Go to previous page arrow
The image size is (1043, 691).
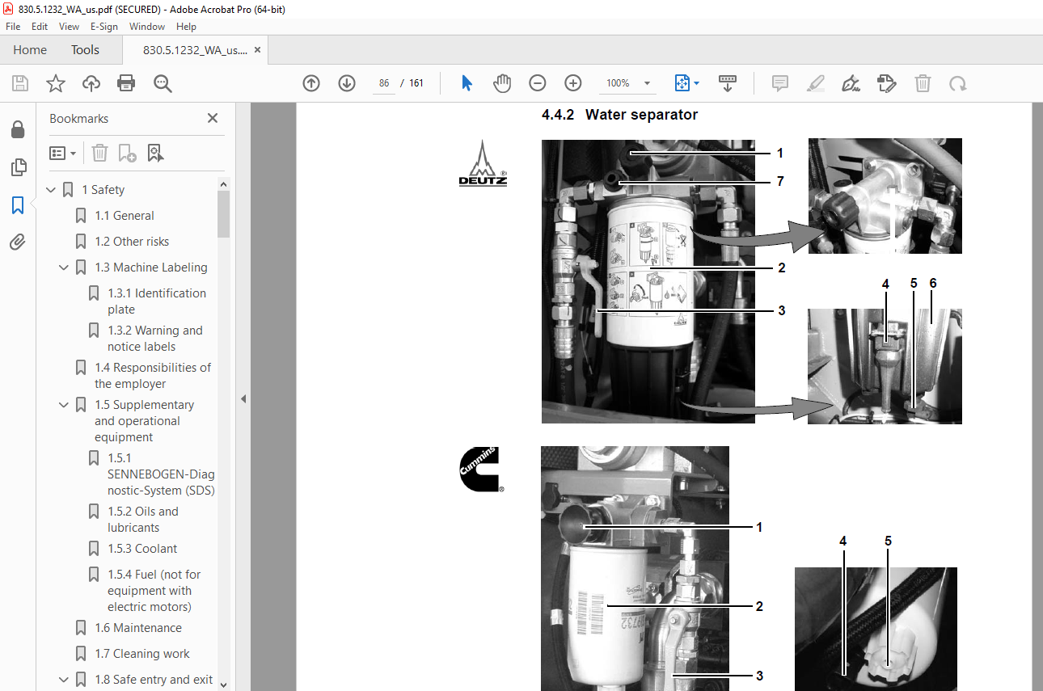[311, 83]
